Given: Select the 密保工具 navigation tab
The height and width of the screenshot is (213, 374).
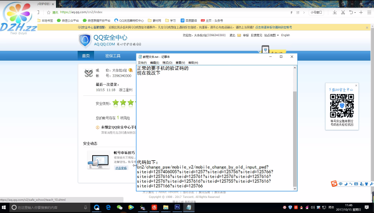Looking at the screenshot, I should coord(112,56).
